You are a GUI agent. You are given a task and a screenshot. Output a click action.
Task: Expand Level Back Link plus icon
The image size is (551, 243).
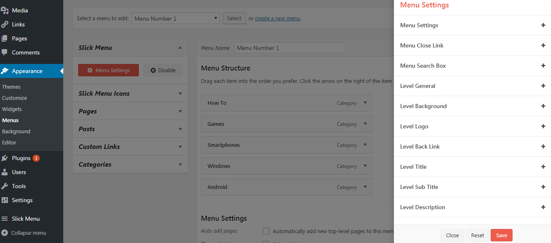(x=543, y=146)
